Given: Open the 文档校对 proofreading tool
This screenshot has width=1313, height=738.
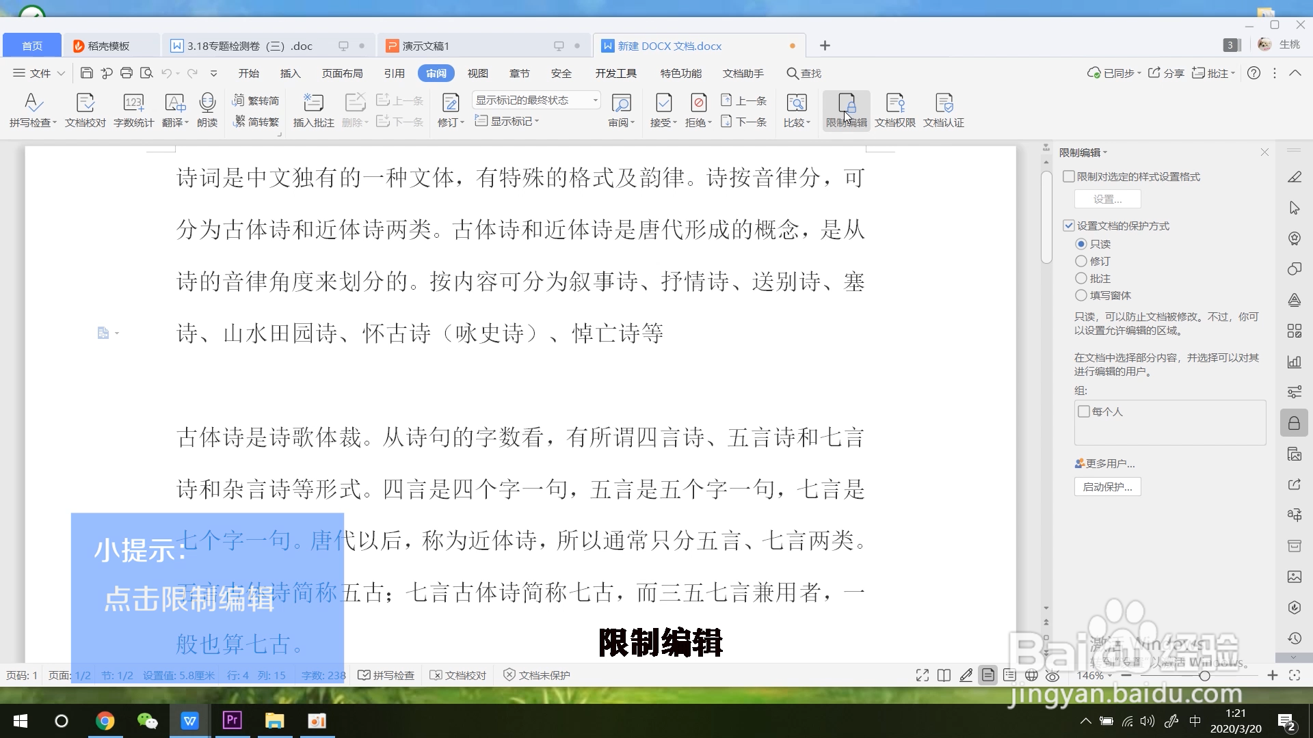Looking at the screenshot, I should (x=85, y=110).
